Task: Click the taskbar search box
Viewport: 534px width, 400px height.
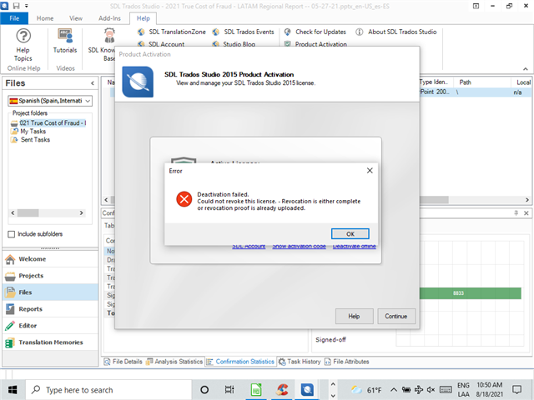Action: pyautogui.click(x=108, y=390)
